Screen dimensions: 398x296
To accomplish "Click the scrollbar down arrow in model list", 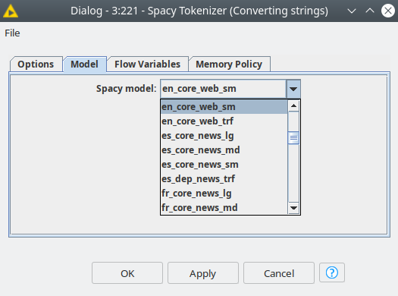I will pyautogui.click(x=293, y=208).
